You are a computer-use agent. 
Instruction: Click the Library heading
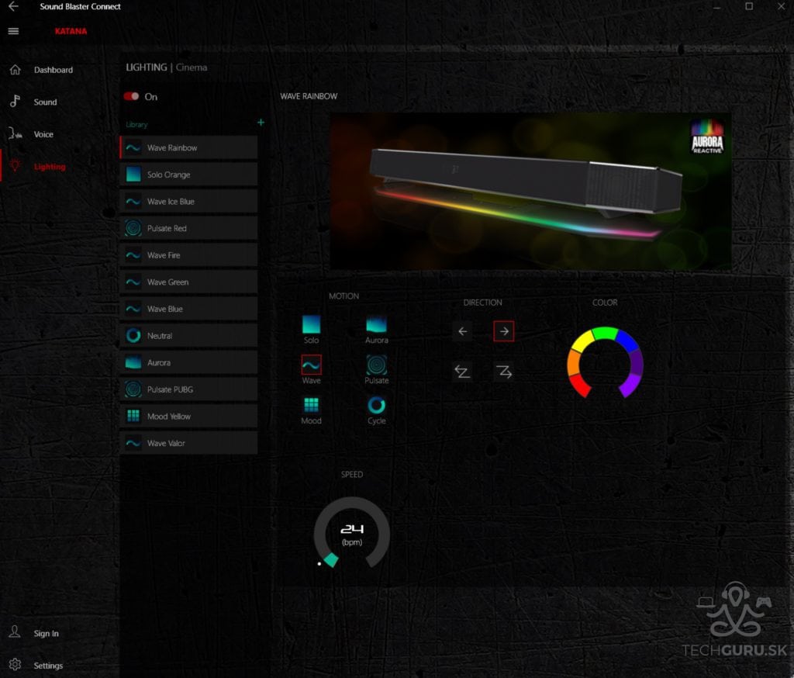136,125
